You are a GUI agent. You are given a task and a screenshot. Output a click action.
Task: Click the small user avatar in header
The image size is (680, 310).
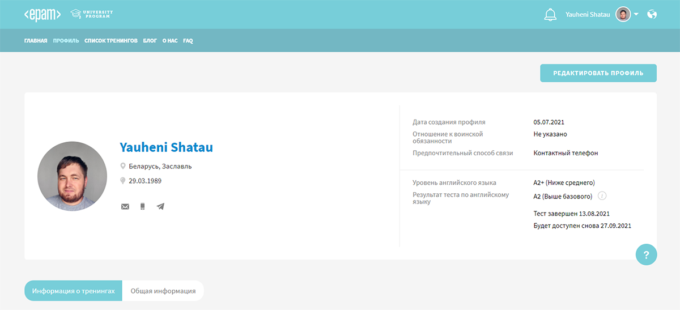tap(623, 15)
